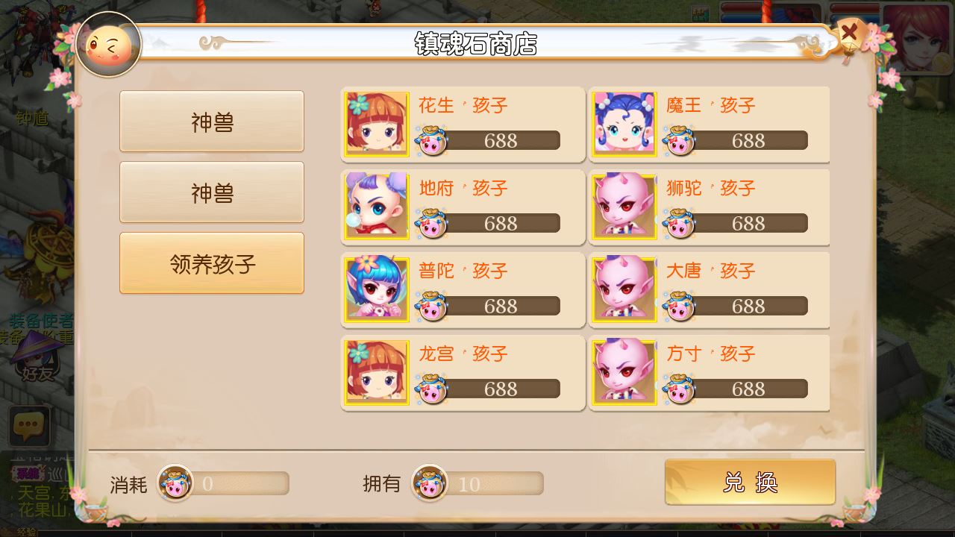Click the 拥有 owned stones field
The image size is (955, 537).
tap(477, 483)
